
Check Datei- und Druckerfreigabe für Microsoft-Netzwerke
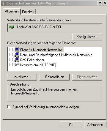pyautogui.click(x=11, y=54)
